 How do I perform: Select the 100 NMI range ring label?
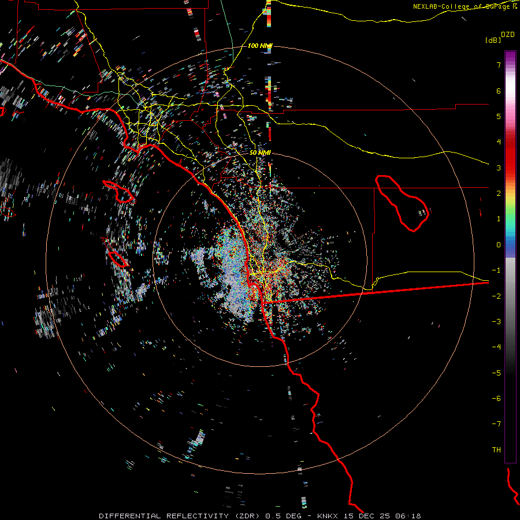pos(260,46)
